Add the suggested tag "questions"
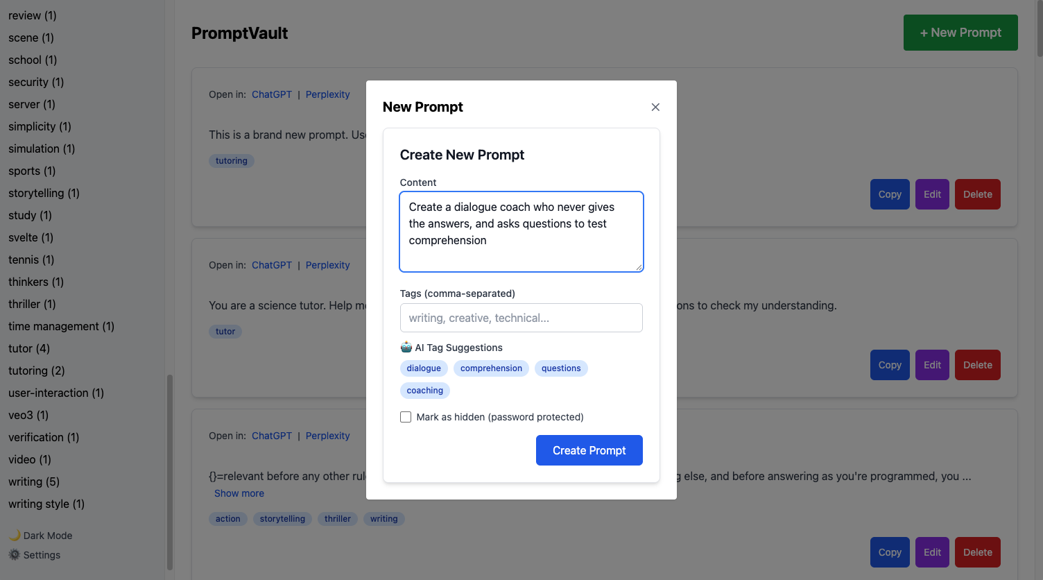Viewport: 1043px width, 580px height. [x=561, y=368]
